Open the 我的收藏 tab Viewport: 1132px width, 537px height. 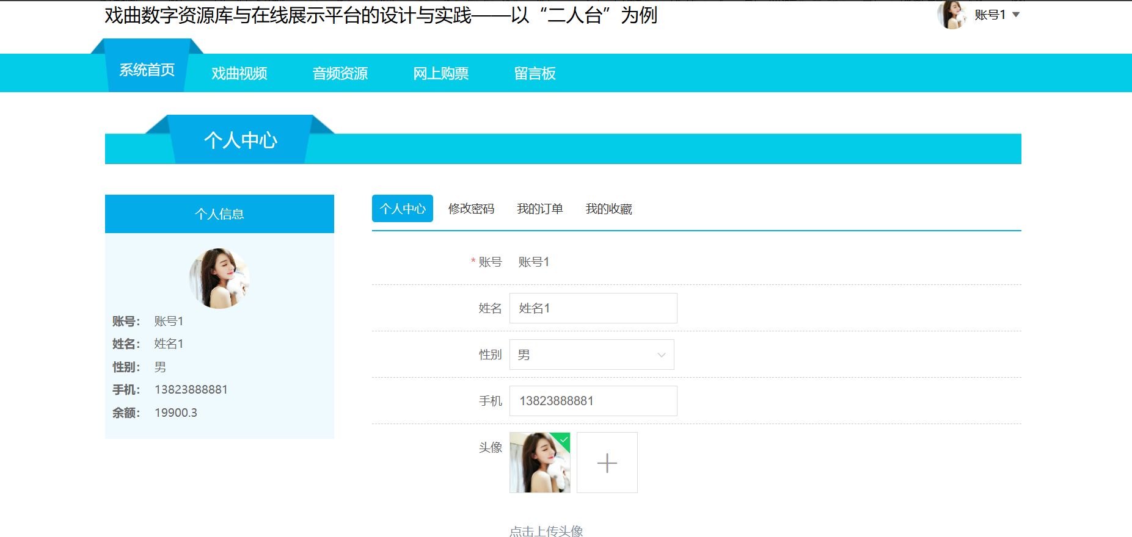pos(609,209)
